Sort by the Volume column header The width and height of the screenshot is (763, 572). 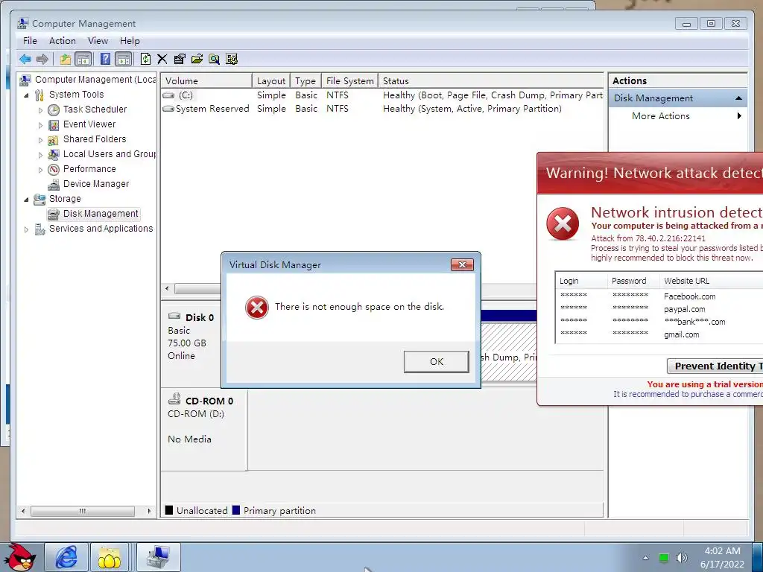[x=206, y=80]
